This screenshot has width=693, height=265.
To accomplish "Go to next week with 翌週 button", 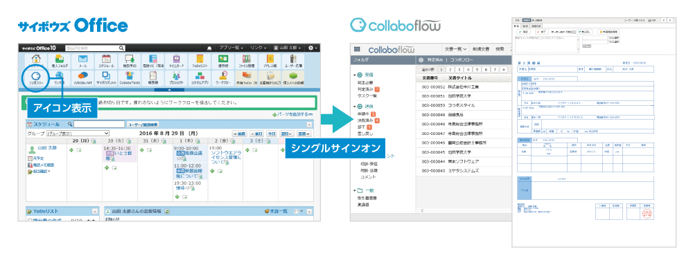I will [304, 133].
